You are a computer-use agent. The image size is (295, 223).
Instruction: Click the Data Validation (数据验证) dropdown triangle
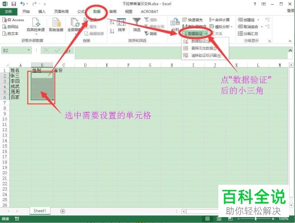[x=206, y=34]
